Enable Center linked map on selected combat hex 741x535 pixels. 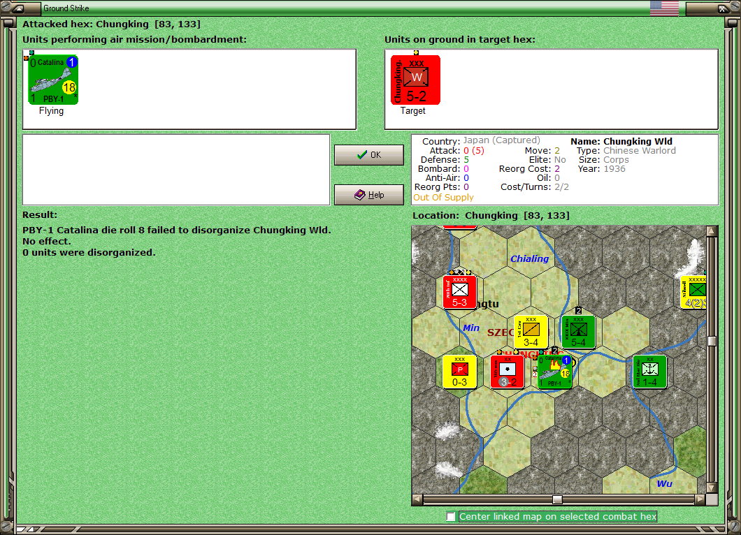451,517
